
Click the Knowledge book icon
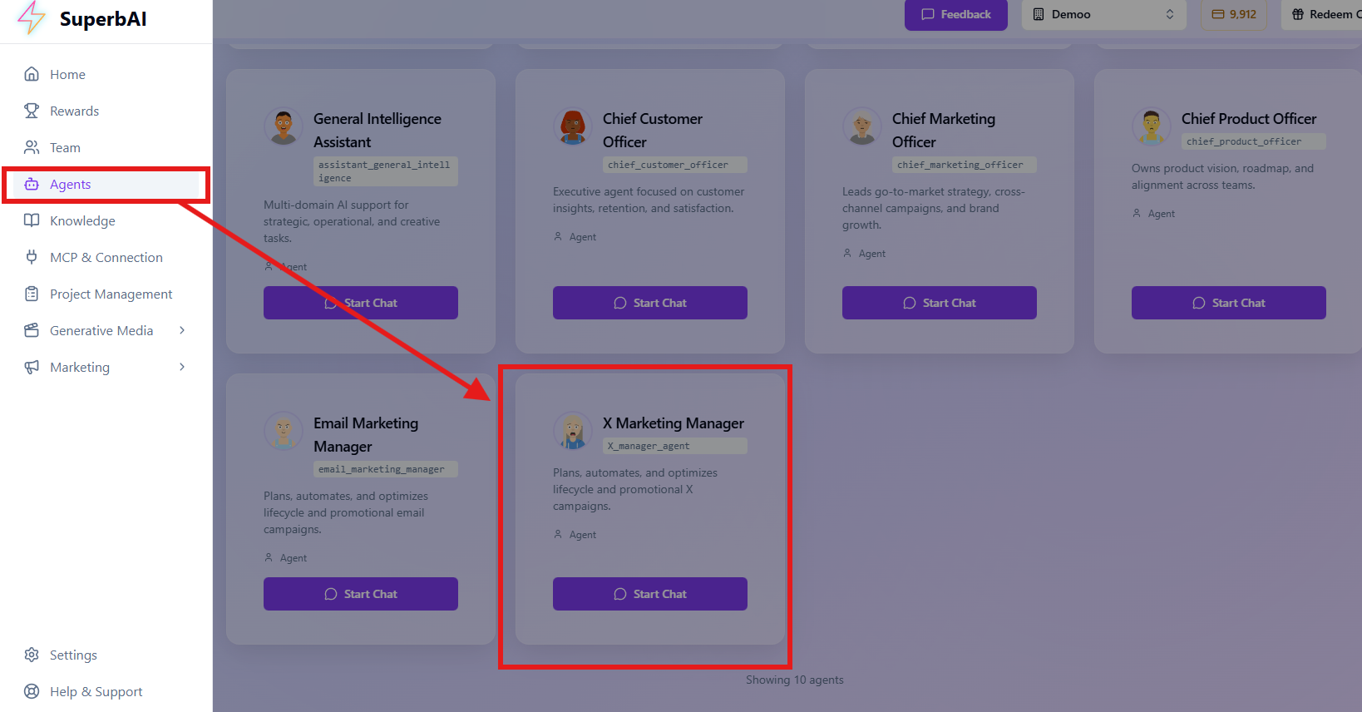(x=32, y=220)
